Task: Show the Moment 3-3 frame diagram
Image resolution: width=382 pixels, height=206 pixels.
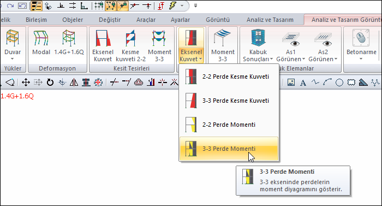Action: (159, 45)
